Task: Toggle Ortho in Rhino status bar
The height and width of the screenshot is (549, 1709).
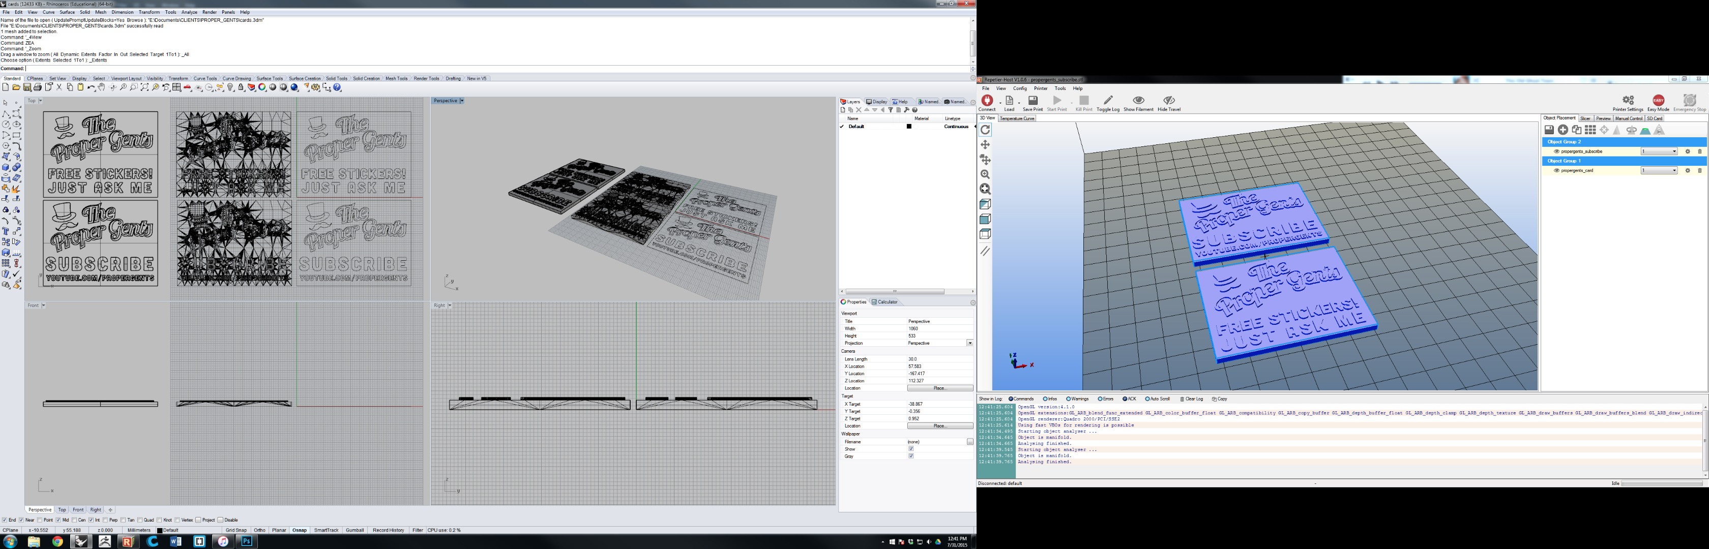Action: pyautogui.click(x=259, y=530)
